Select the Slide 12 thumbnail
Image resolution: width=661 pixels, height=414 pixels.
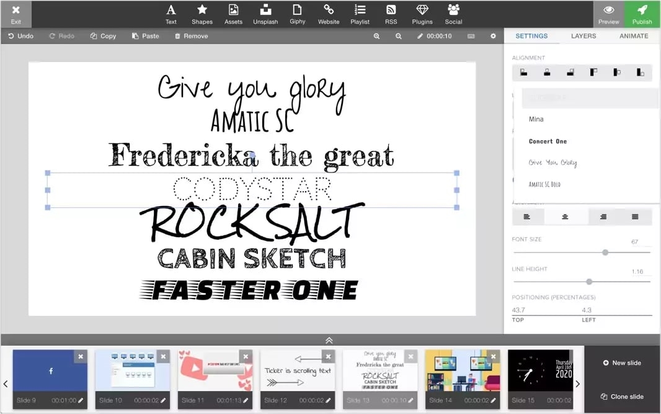pyautogui.click(x=298, y=371)
